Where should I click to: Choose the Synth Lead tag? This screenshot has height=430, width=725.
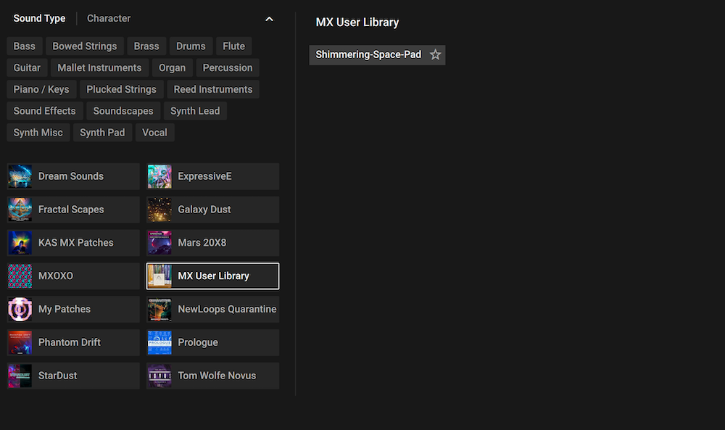195,111
